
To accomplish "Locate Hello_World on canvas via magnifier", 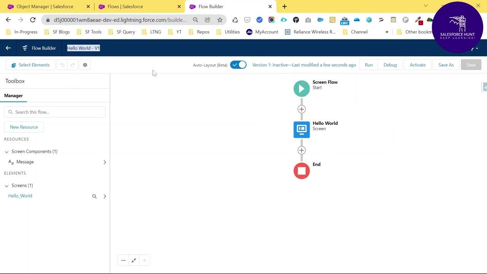I will pyautogui.click(x=94, y=196).
